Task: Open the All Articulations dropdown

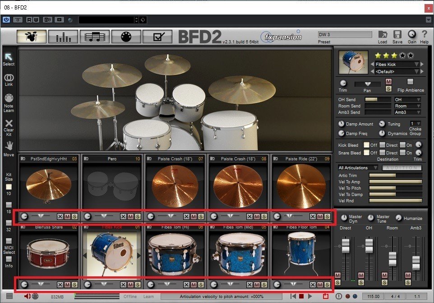Action: 358,168
